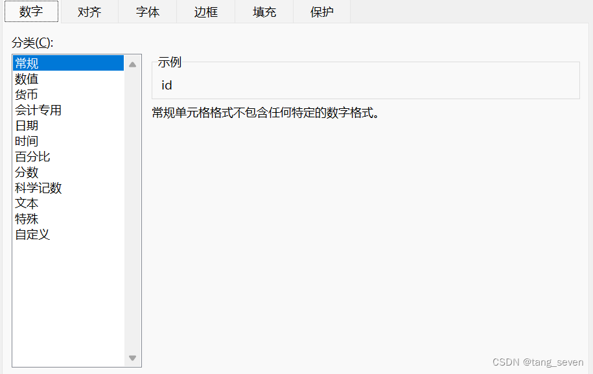The height and width of the screenshot is (374, 593).
Task: Choose the 百分比 category
Action: point(69,156)
